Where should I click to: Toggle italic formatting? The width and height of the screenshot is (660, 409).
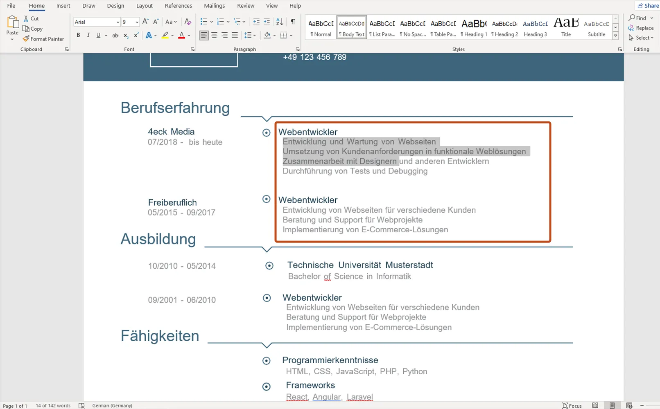click(88, 35)
